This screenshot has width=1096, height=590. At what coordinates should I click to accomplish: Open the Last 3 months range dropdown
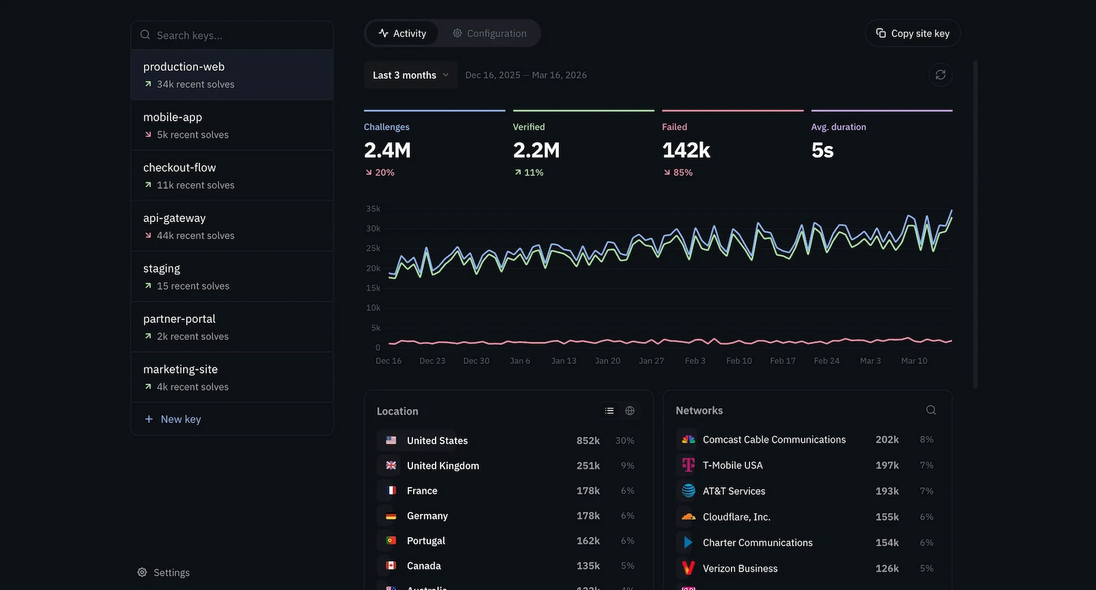point(410,75)
